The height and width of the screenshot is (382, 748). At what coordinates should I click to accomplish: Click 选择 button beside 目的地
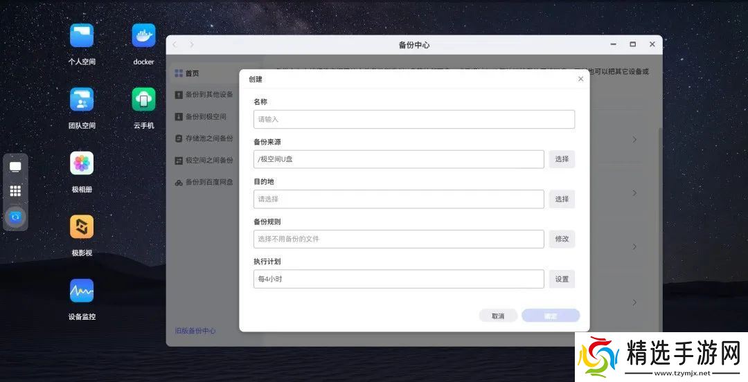[562, 199]
